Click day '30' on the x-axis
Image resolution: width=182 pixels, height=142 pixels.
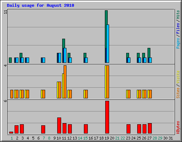pyautogui.click(x=165, y=138)
